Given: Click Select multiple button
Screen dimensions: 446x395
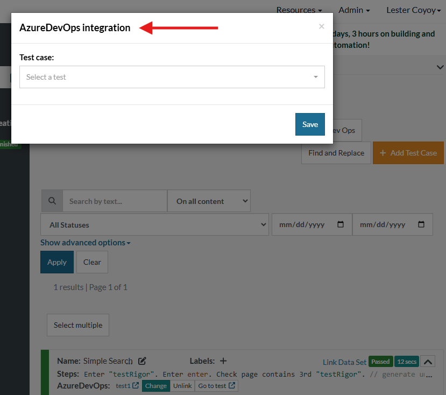Looking at the screenshot, I should [78, 325].
